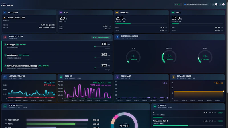Click the ONLINE label next to api.edcs.app
This screenshot has width=228, height=128.
click(x=26, y=55)
